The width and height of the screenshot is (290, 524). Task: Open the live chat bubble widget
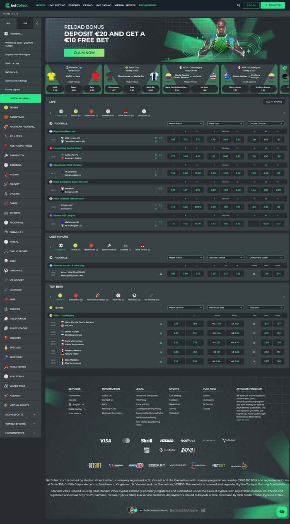pyautogui.click(x=282, y=512)
